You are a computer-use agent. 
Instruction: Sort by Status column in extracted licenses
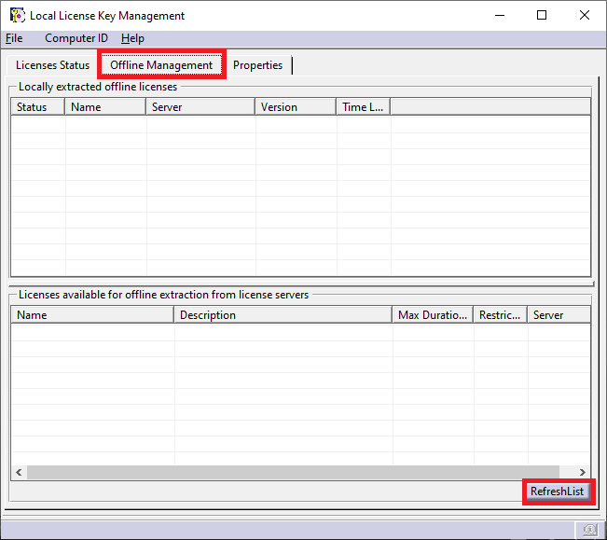pyautogui.click(x=37, y=107)
